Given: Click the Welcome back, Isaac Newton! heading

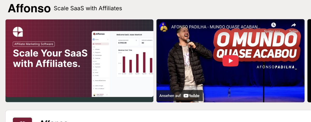Looking at the screenshot, I should pos(129,34).
